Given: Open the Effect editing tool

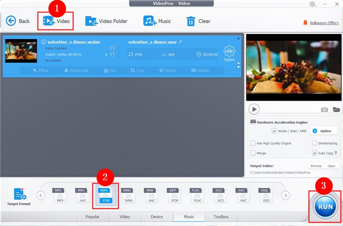Looking at the screenshot, I should coord(41,70).
